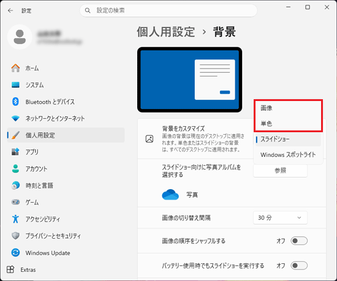Viewport: 337px width, 281px height.
Task: Click the ホーム house icon
Action: (15, 69)
